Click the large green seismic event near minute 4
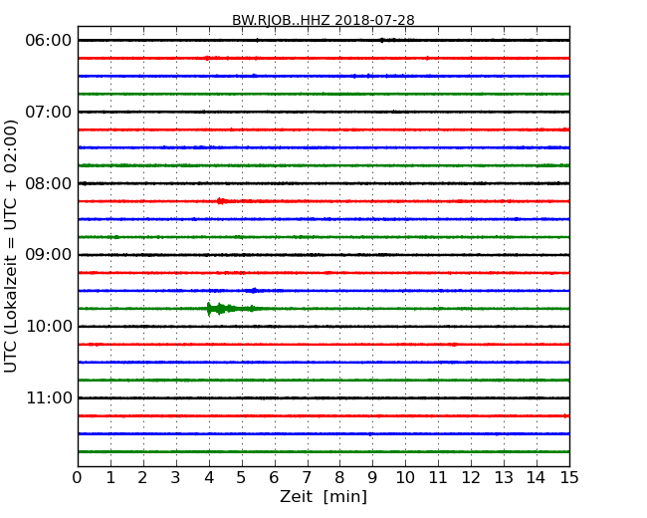The width and height of the screenshot is (647, 518). (233, 309)
